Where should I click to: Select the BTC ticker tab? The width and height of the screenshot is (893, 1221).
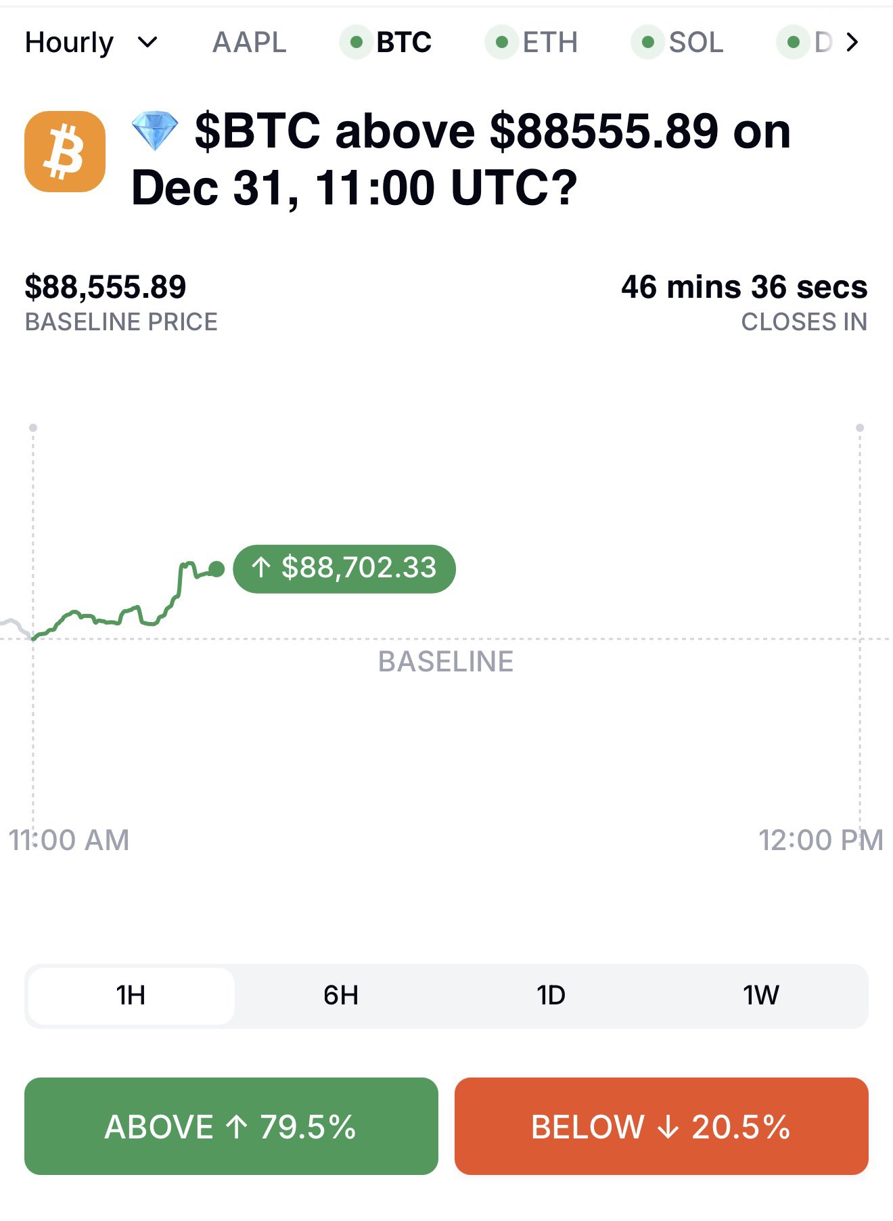[x=404, y=43]
